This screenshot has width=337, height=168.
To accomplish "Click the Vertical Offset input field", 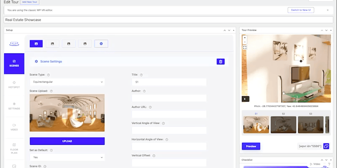I will pos(169,163).
